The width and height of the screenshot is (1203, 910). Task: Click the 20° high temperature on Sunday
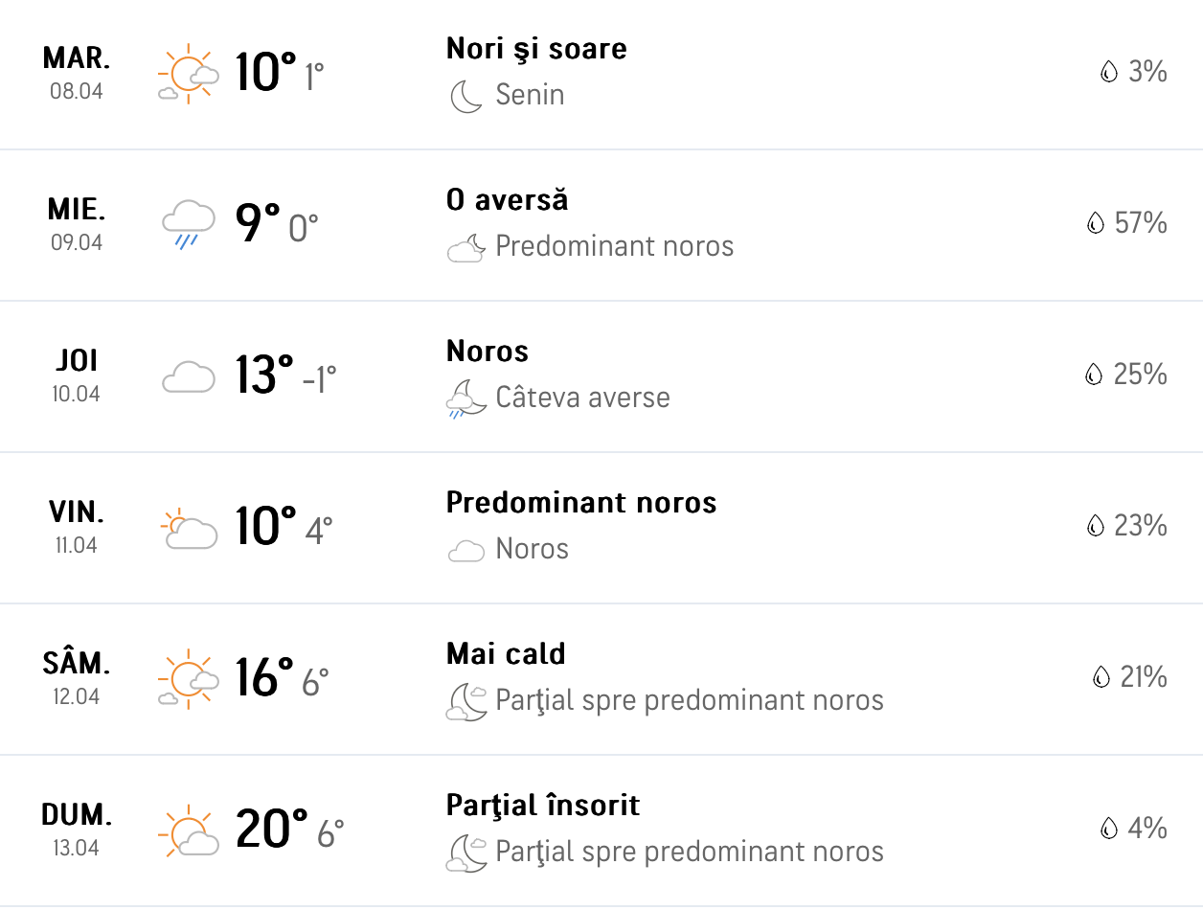(x=271, y=830)
